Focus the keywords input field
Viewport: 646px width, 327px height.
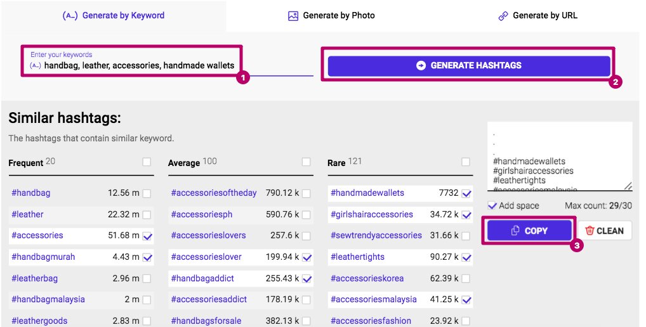point(138,66)
